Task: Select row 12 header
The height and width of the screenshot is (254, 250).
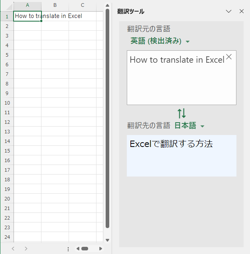Action: point(7,122)
